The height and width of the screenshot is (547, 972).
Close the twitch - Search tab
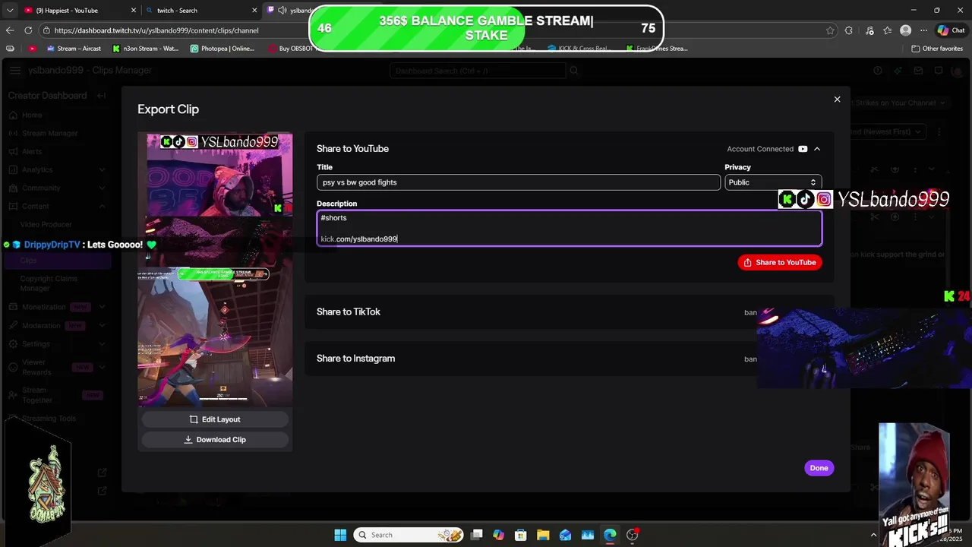click(x=254, y=11)
